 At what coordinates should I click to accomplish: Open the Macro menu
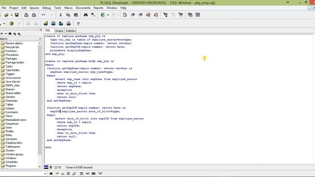coord(68,8)
